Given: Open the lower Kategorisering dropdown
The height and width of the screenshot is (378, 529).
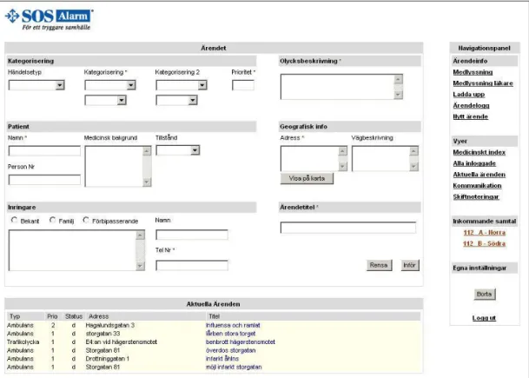Looking at the screenshot, I should pyautogui.click(x=105, y=100).
